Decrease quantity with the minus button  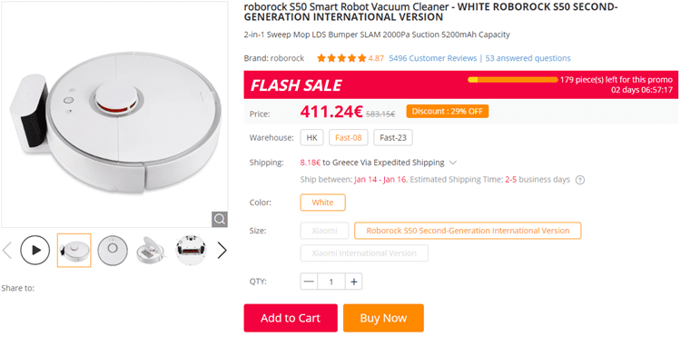click(x=309, y=282)
